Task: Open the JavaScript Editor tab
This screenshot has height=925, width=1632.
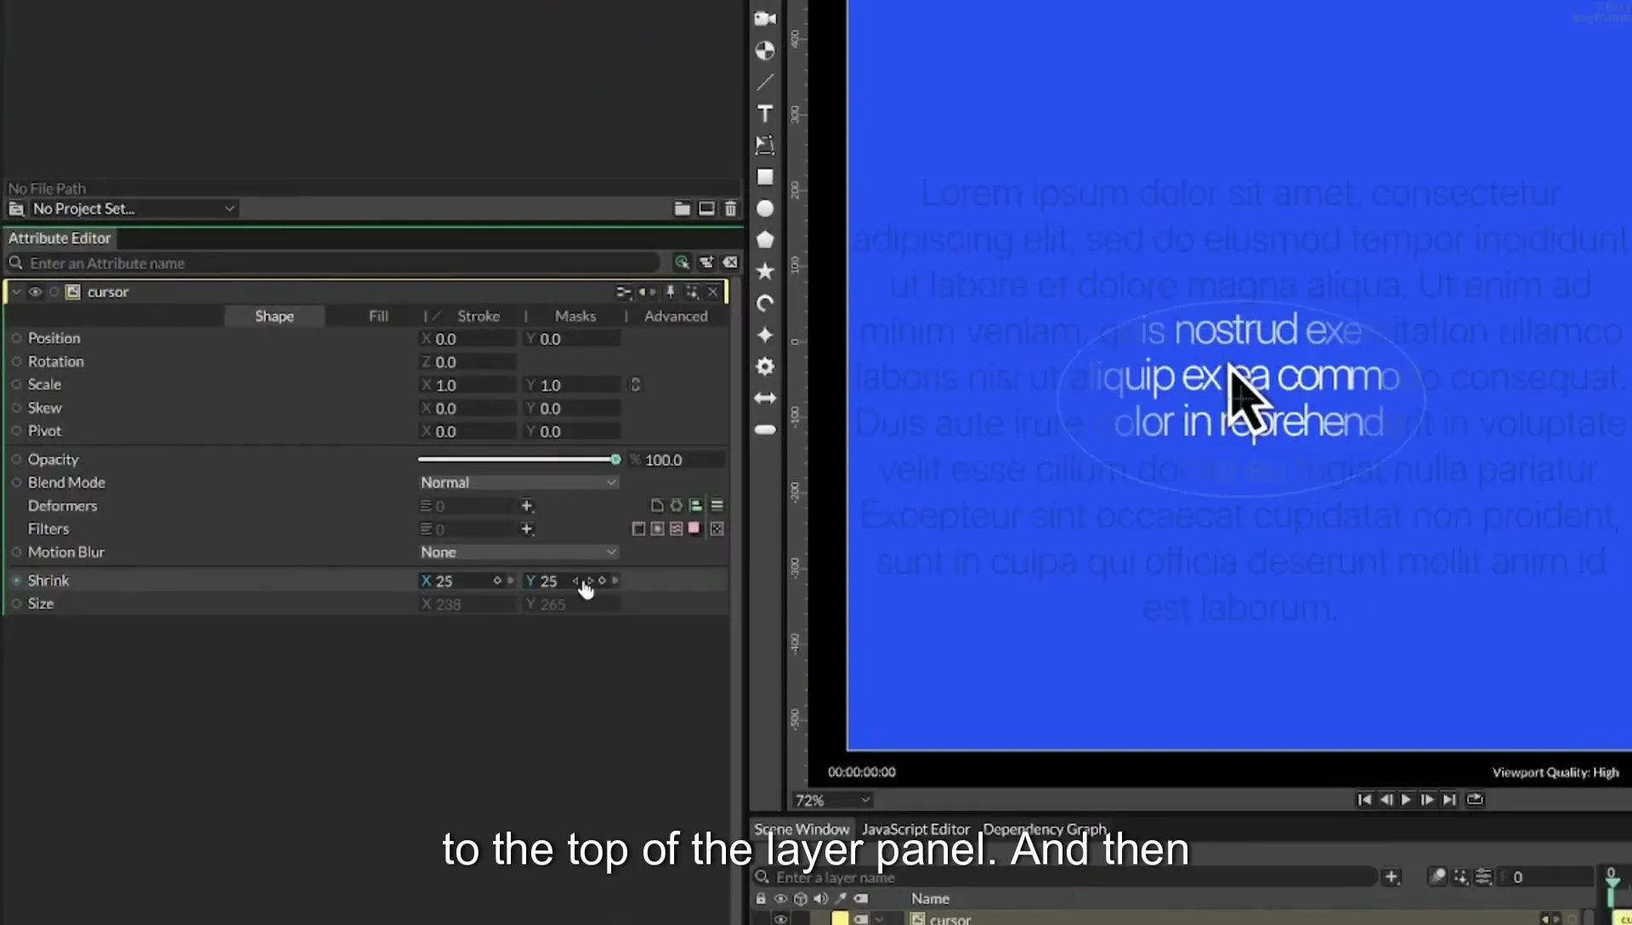Action: [915, 829]
